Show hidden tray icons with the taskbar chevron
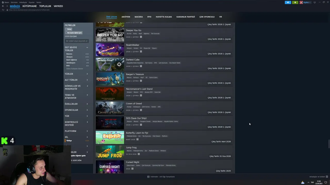The height and width of the screenshot is (185, 330). 308,182
